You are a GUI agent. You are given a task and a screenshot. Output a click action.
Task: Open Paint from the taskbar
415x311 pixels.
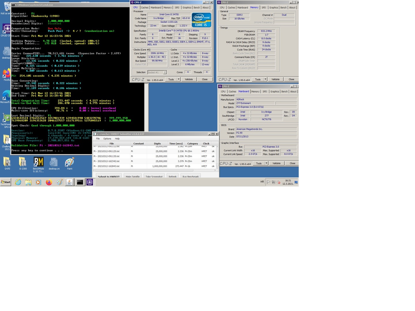pos(59,182)
